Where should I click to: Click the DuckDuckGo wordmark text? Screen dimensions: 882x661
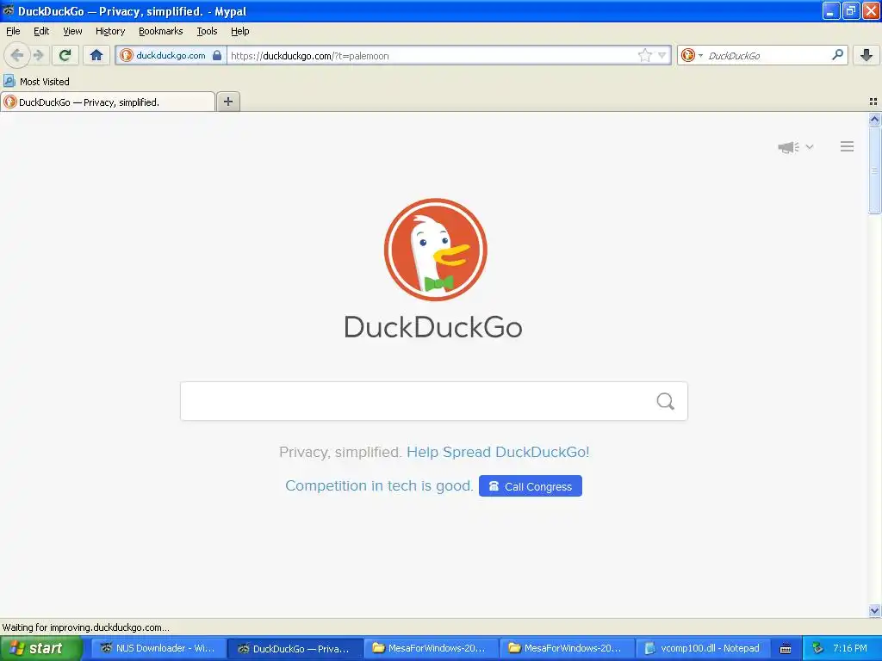click(x=433, y=327)
